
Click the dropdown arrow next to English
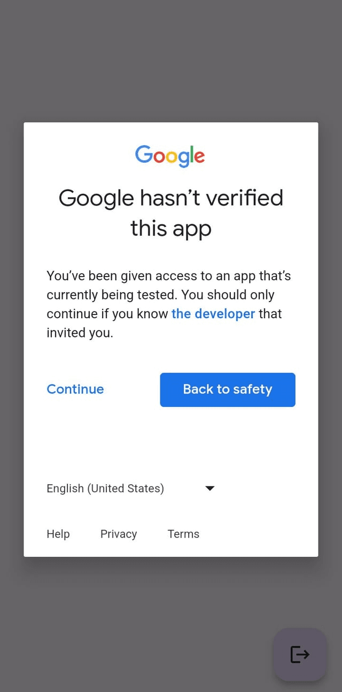[x=210, y=488]
